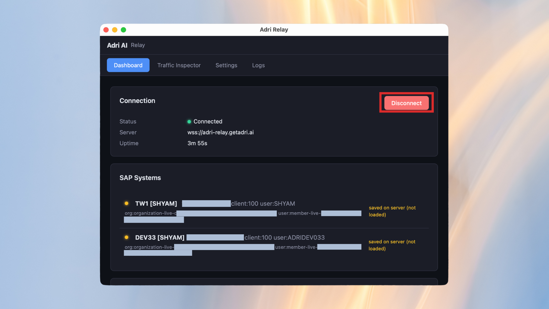This screenshot has height=309, width=549.
Task: Open the Logs tab
Action: [x=258, y=65]
